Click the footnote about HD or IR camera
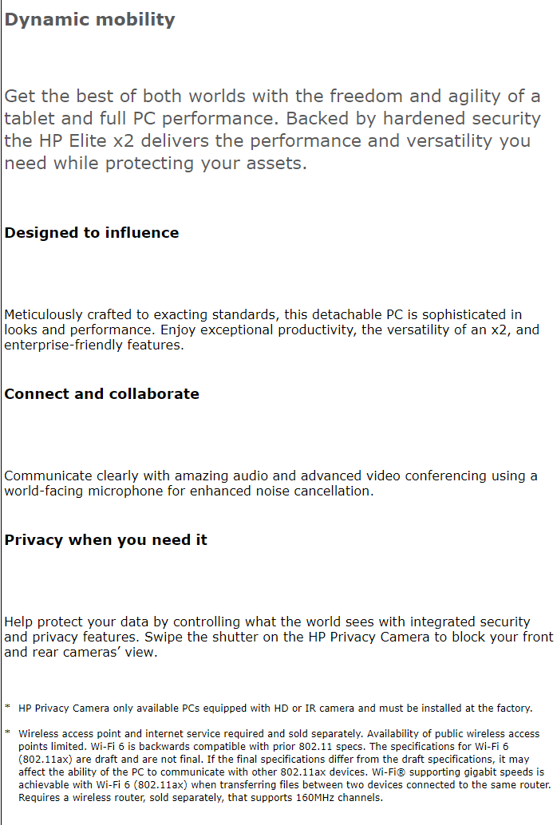 click(x=275, y=709)
